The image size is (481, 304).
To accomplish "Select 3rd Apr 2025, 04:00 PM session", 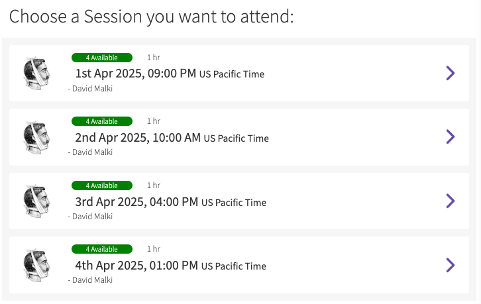I will click(239, 201).
